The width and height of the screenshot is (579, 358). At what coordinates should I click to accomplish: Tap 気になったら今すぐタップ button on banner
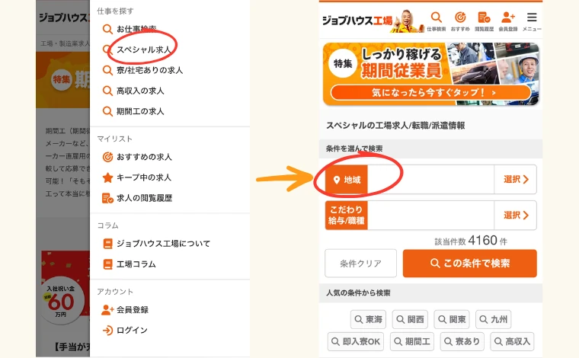click(431, 92)
